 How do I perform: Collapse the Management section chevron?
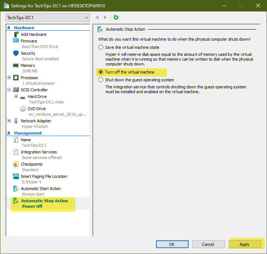click(9, 133)
